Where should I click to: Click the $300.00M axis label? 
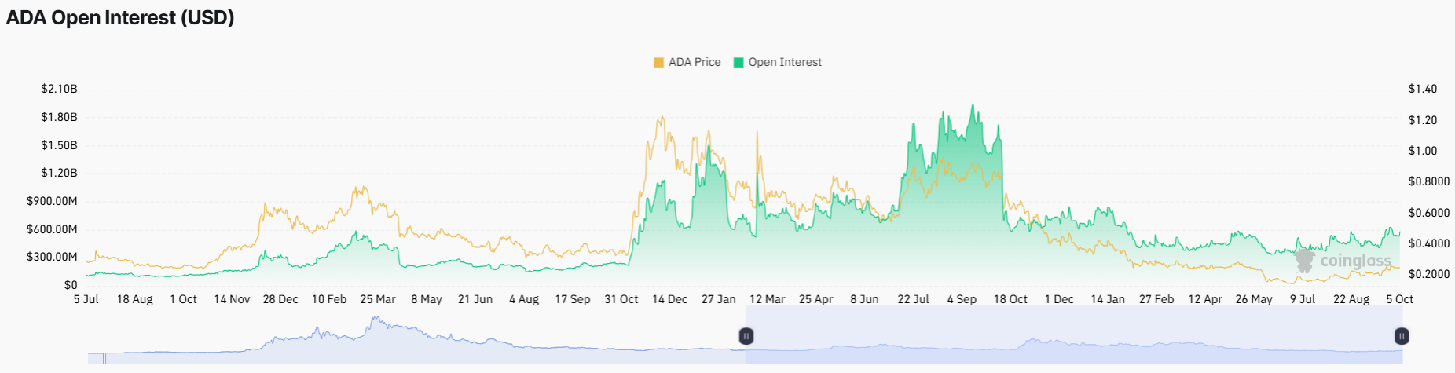tap(52, 257)
